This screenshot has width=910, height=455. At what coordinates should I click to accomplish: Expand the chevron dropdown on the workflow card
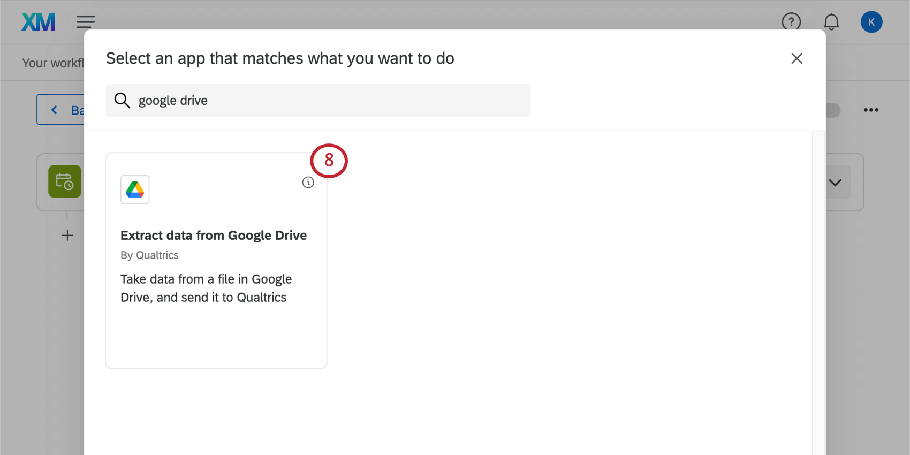(835, 183)
